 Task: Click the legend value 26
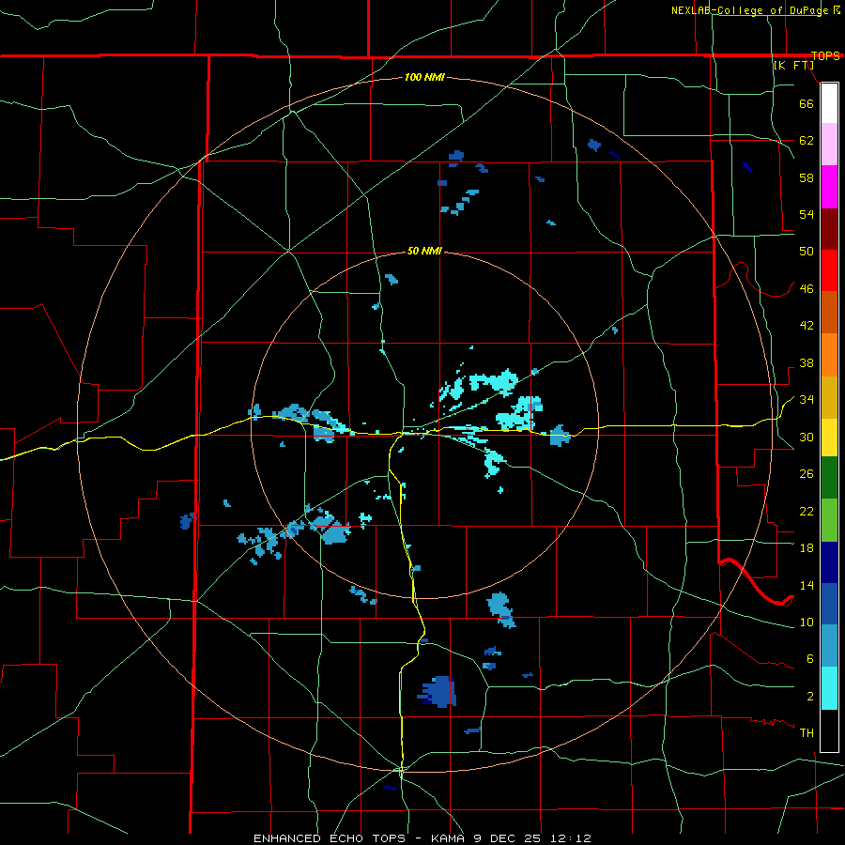tap(807, 474)
